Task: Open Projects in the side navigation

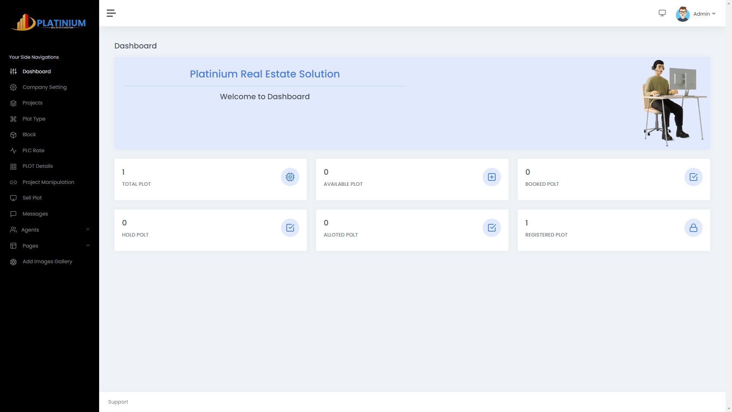Action: [x=32, y=103]
